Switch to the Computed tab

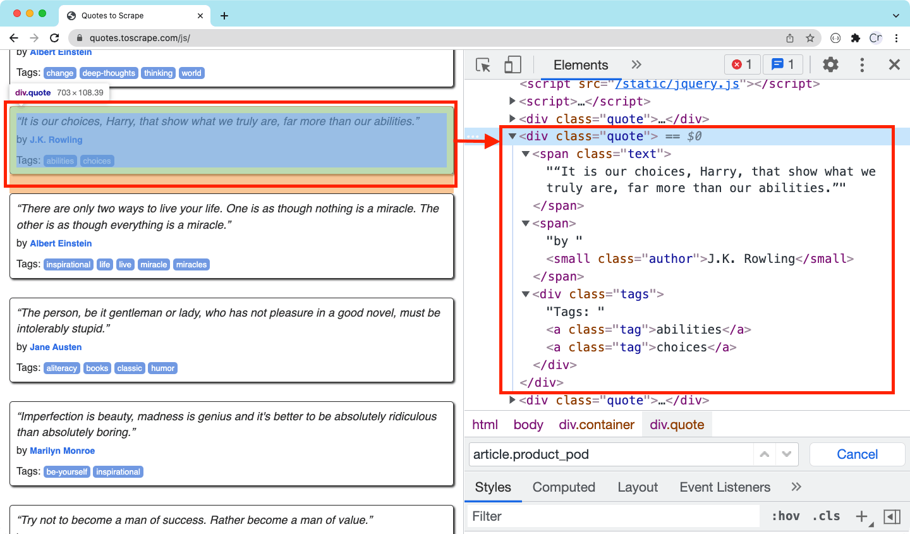[x=564, y=487]
